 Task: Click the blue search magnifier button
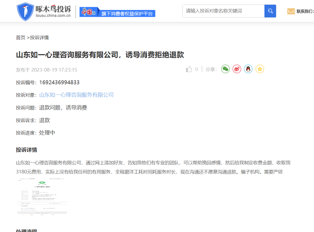pyautogui.click(x=270, y=11)
